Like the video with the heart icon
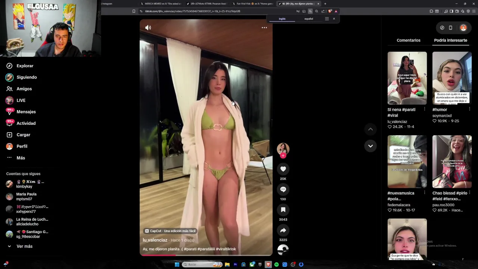The height and width of the screenshot is (269, 478). click(x=283, y=169)
